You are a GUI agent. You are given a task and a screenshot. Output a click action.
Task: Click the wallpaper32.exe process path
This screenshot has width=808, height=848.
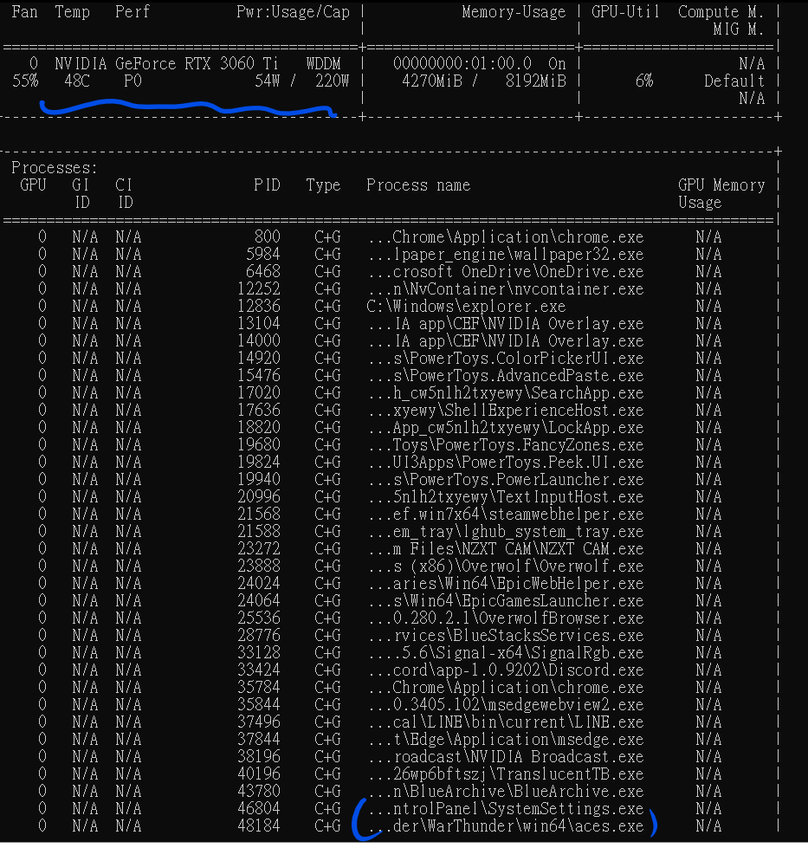point(506,254)
